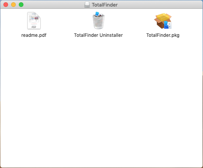
Task: Click the disk volume icon in title bar
Action: pos(87,5)
